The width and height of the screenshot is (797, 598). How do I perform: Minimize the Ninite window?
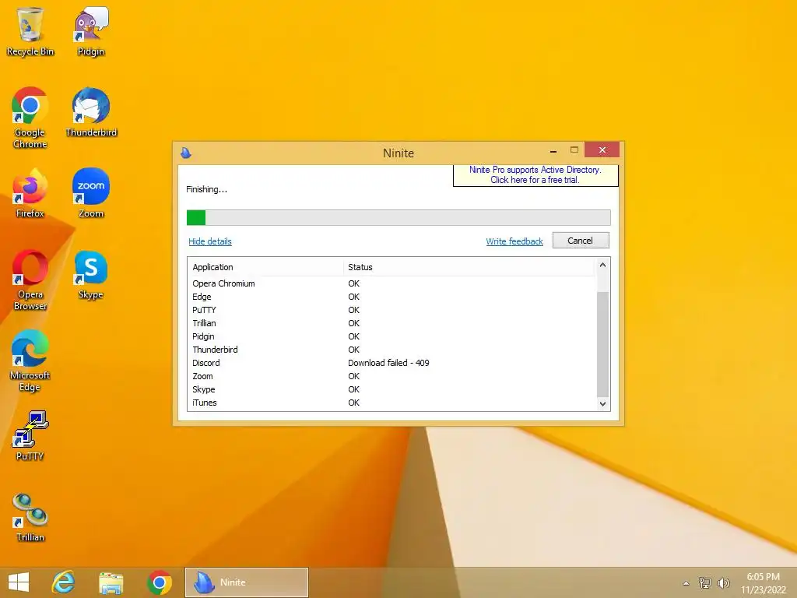pyautogui.click(x=553, y=150)
